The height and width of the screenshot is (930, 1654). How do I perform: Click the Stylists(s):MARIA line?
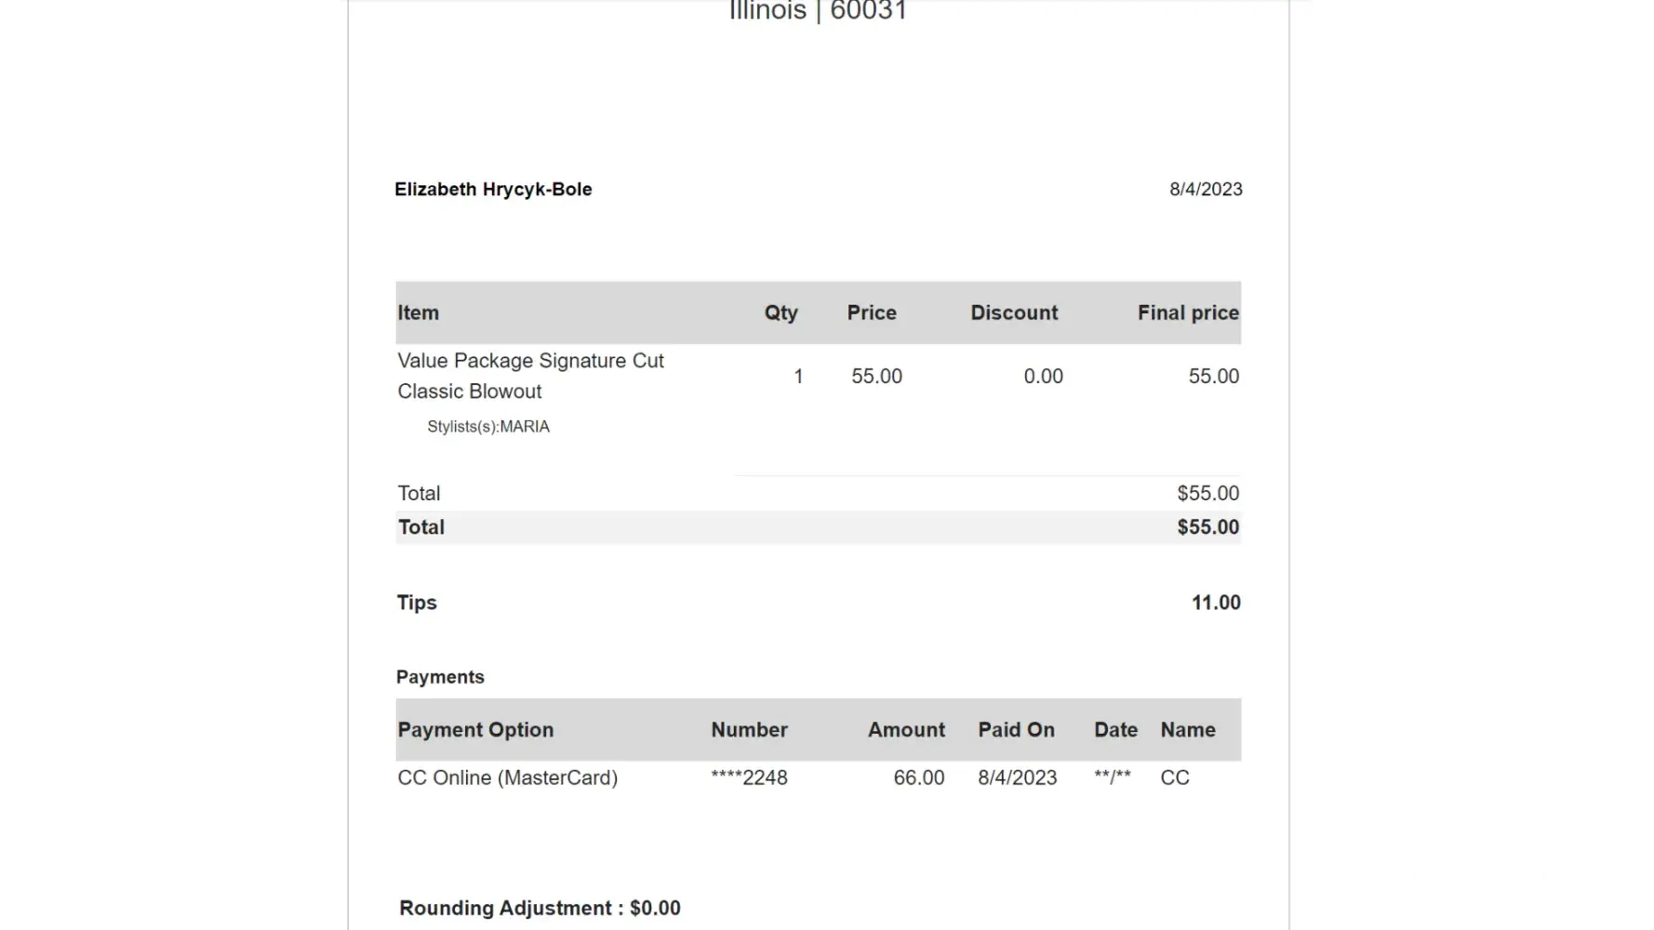[487, 427]
